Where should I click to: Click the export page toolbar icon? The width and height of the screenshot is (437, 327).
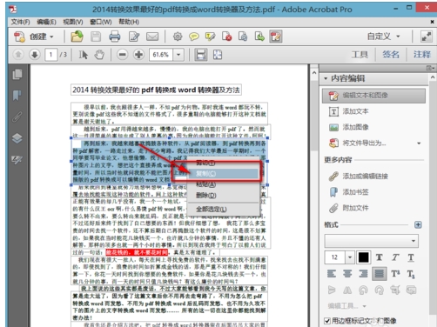tap(259, 37)
